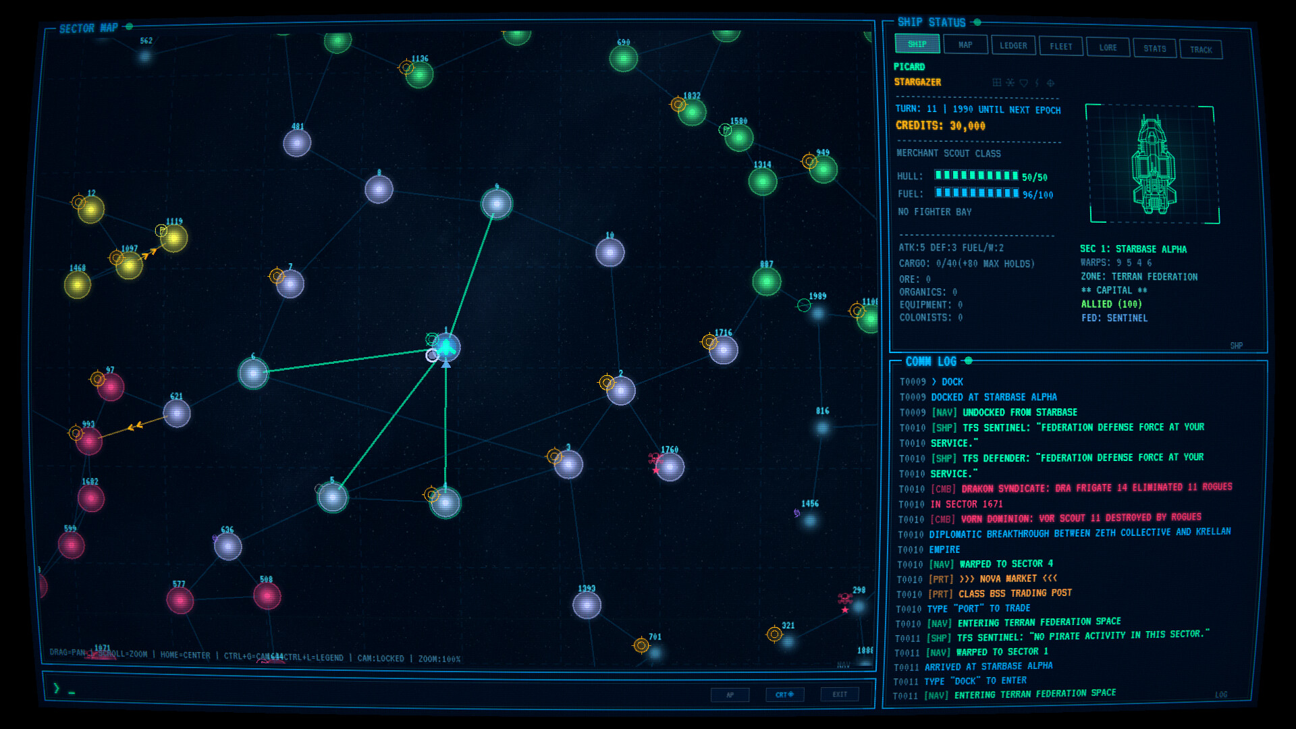This screenshot has width=1296, height=729.
Task: Click the ship schematic thumbnail
Action: coord(1153,164)
